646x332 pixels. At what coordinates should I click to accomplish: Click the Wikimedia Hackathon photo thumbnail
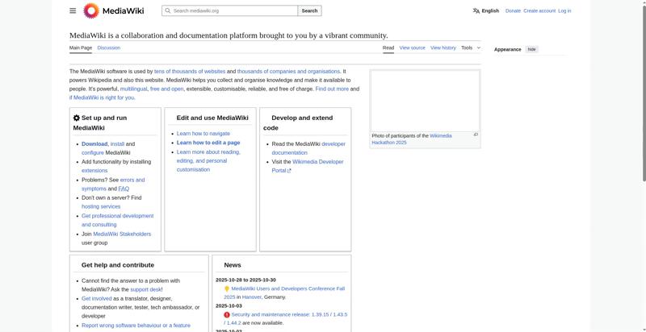point(425,101)
